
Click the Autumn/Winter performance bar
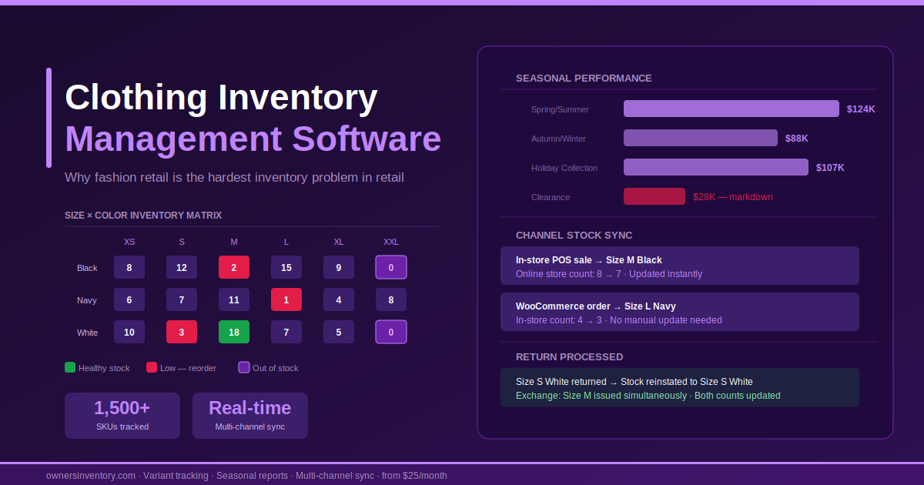701,138
